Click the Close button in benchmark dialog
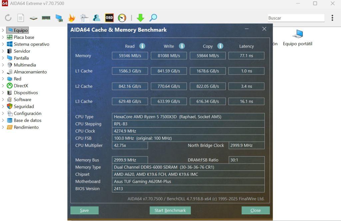 coord(255,210)
